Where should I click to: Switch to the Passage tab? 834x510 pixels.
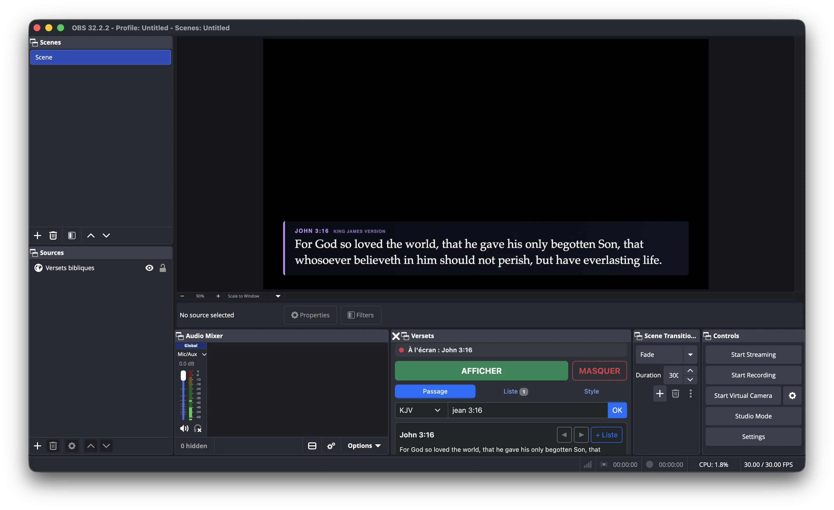click(435, 391)
